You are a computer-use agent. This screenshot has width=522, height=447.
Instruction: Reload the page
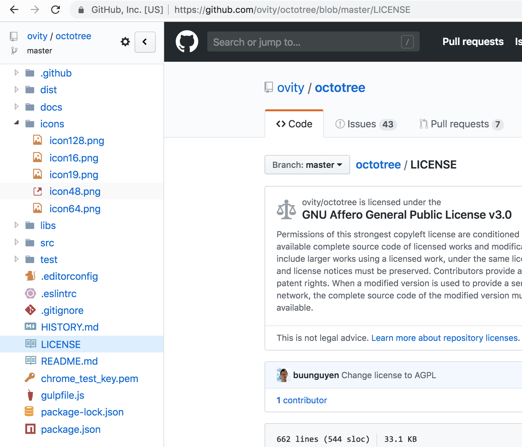coord(55,10)
